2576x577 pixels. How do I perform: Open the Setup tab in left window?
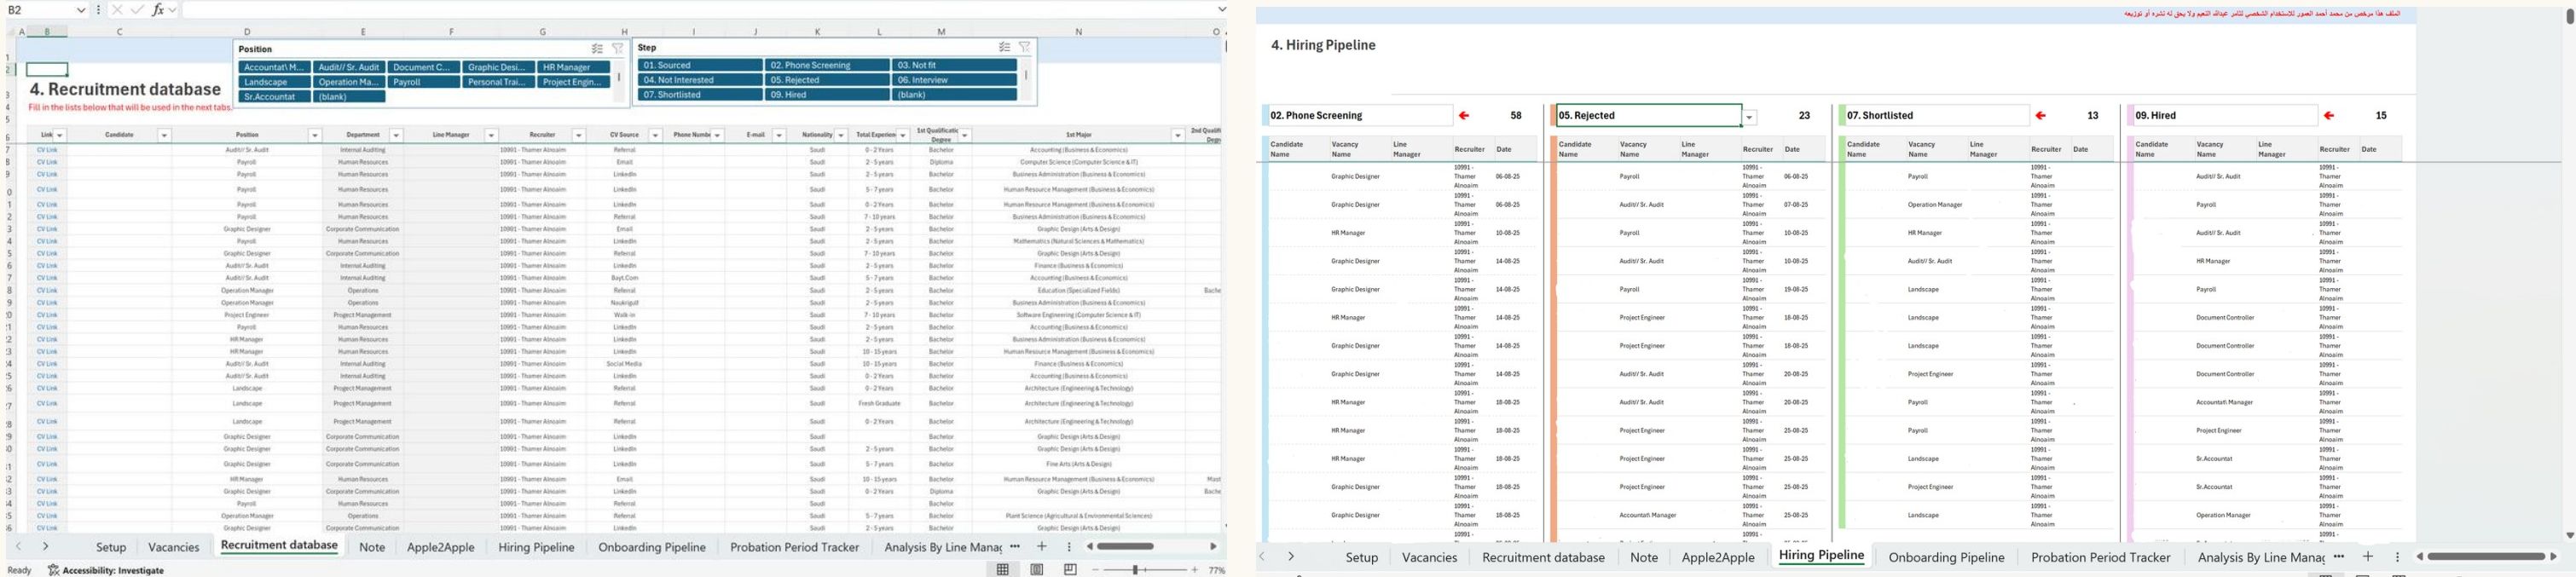pyautogui.click(x=111, y=547)
